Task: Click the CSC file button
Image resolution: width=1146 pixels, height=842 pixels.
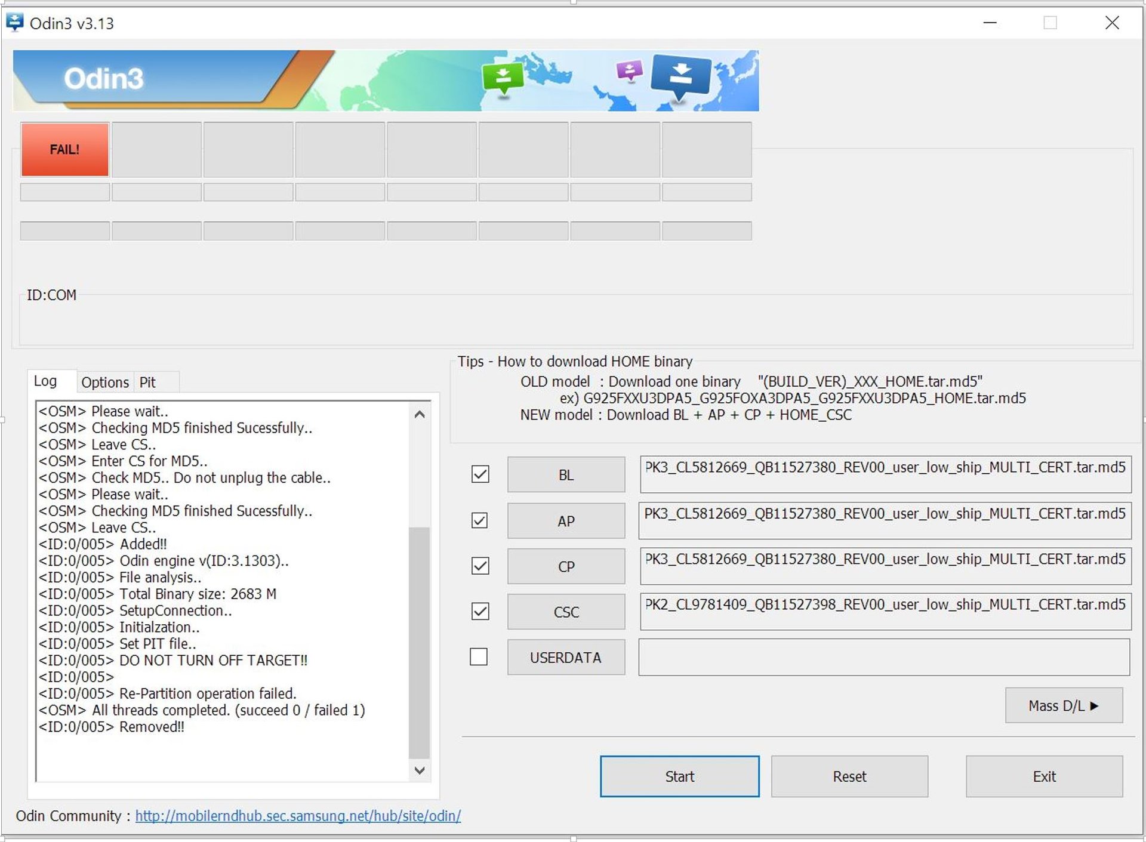Action: click(x=566, y=612)
